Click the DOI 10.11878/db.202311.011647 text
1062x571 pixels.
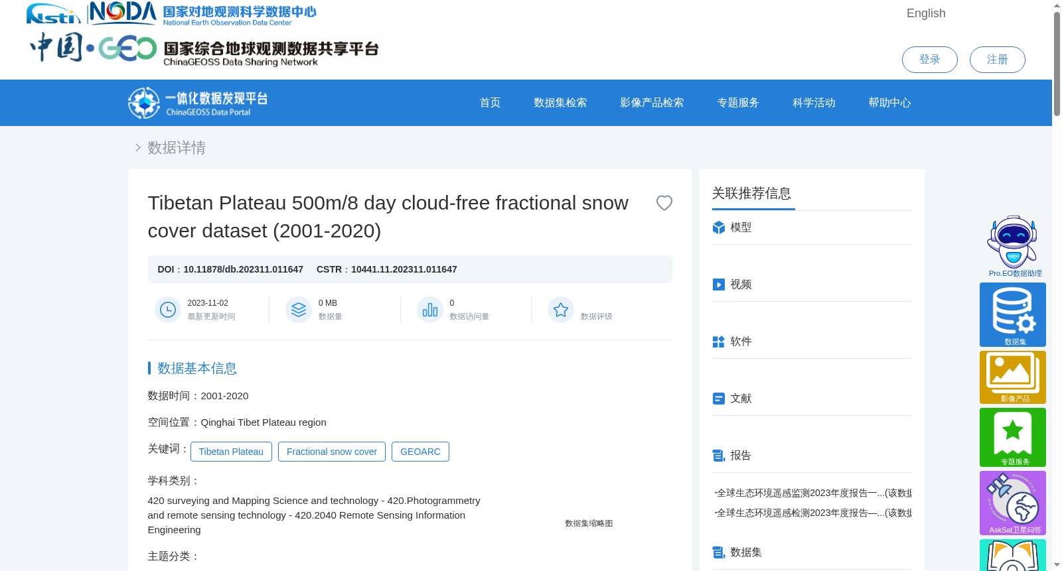[230, 269]
